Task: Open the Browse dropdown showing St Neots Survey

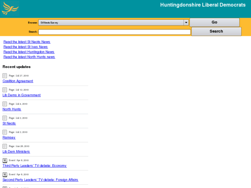Action: click(114, 22)
